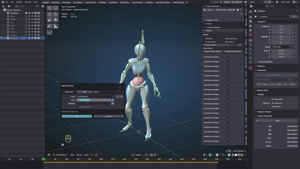This screenshot has height=169, width=300.
Task: Open the Pose menu in the viewport header
Action: coord(86,155)
